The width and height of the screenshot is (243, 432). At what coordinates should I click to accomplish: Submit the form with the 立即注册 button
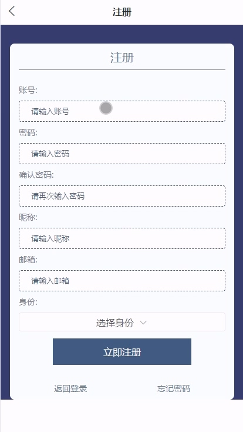tap(122, 351)
